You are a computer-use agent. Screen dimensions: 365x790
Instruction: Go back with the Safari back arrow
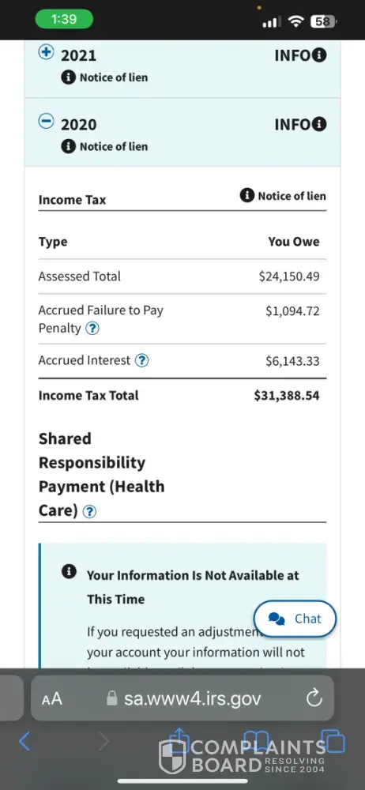tap(24, 742)
